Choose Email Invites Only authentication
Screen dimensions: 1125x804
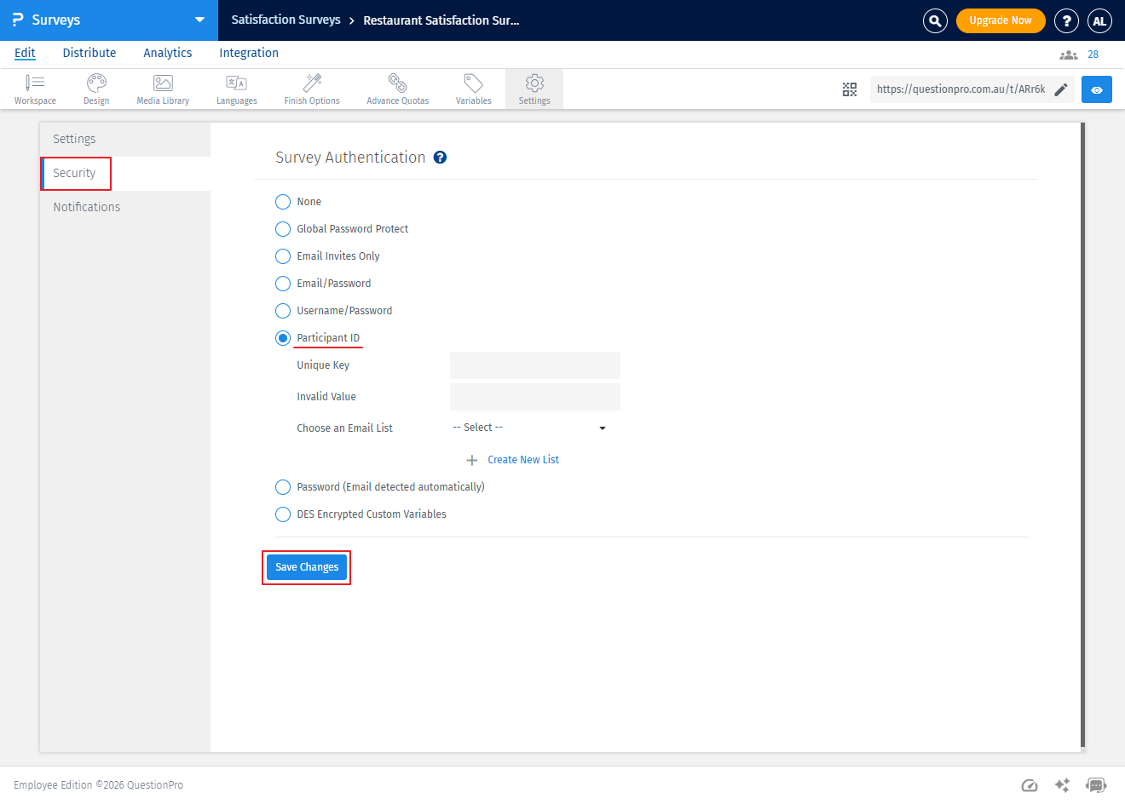(x=283, y=256)
